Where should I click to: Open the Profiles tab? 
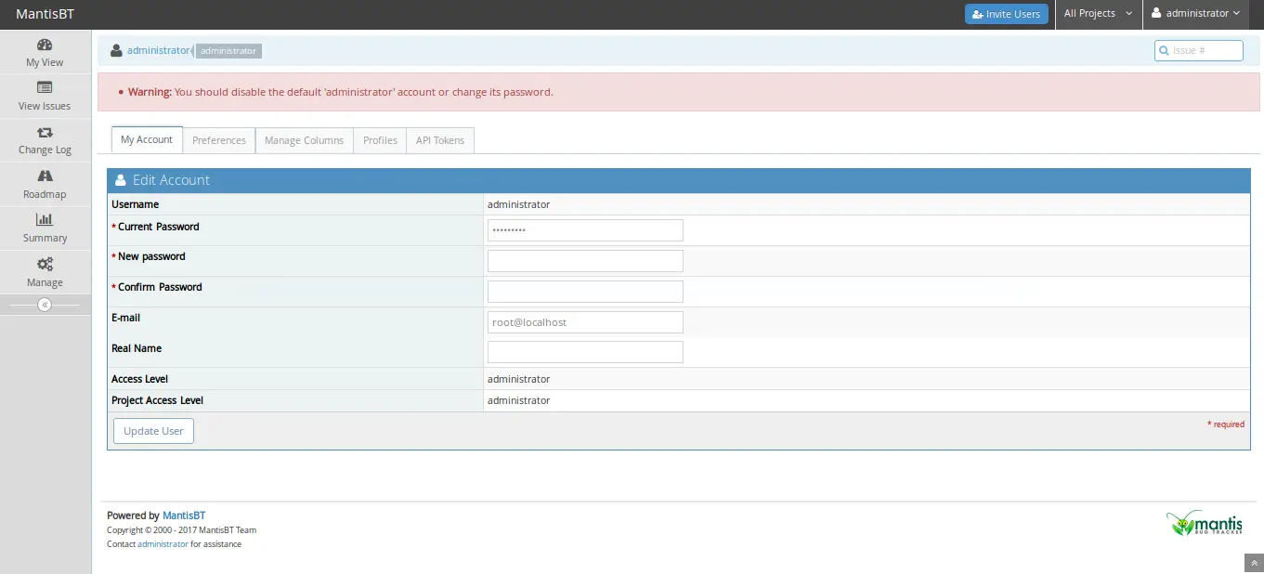[380, 140]
